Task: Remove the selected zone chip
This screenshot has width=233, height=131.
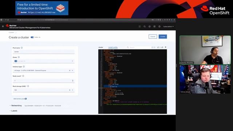Action: [x=16, y=61]
